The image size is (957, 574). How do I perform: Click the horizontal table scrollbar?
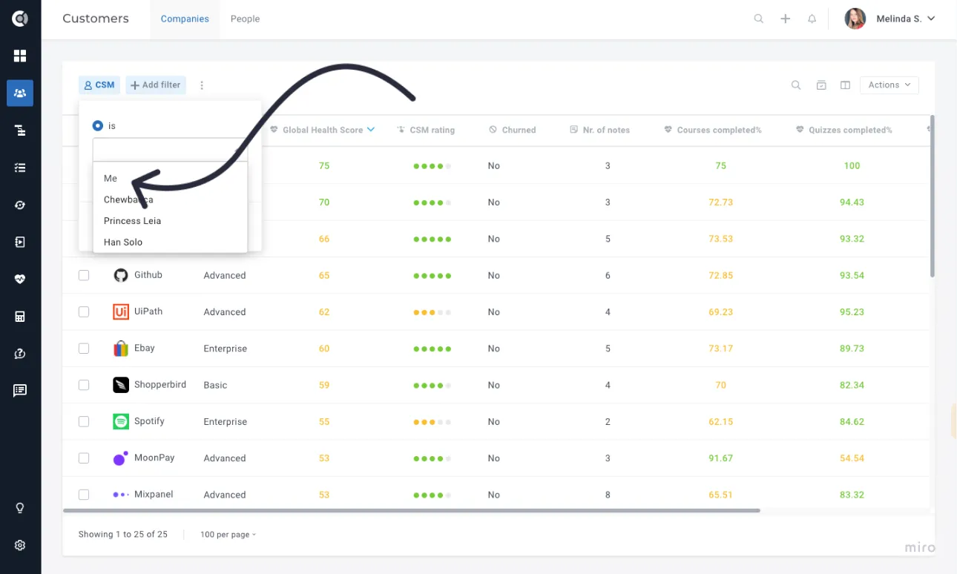412,510
